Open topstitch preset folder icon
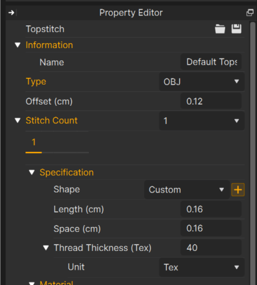The image size is (257, 285). 220,29
